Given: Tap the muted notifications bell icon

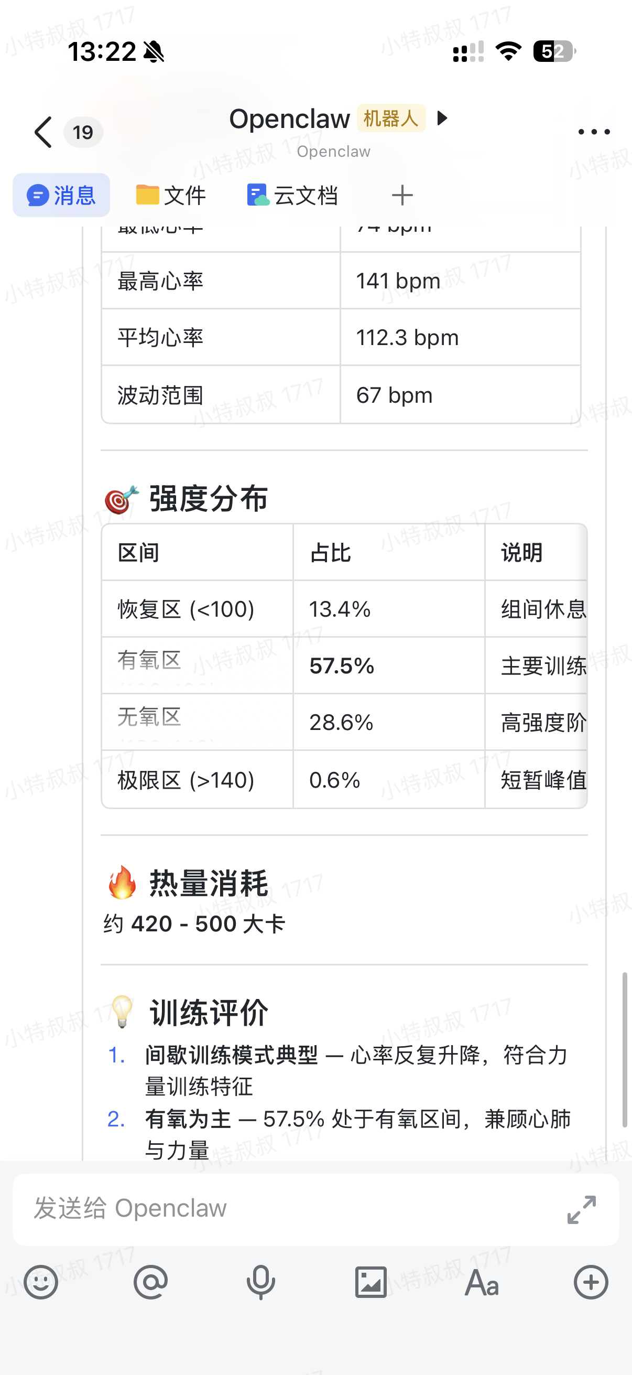Looking at the screenshot, I should [154, 52].
